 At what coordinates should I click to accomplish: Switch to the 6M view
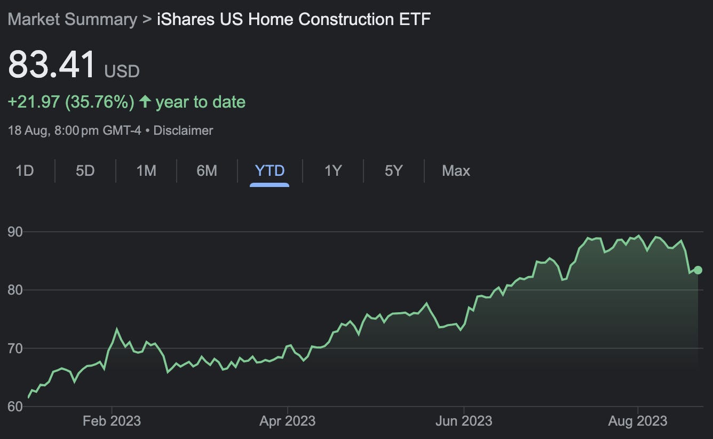pos(207,170)
